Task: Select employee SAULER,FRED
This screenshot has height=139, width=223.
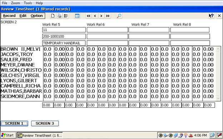Action: (x=16, y=59)
